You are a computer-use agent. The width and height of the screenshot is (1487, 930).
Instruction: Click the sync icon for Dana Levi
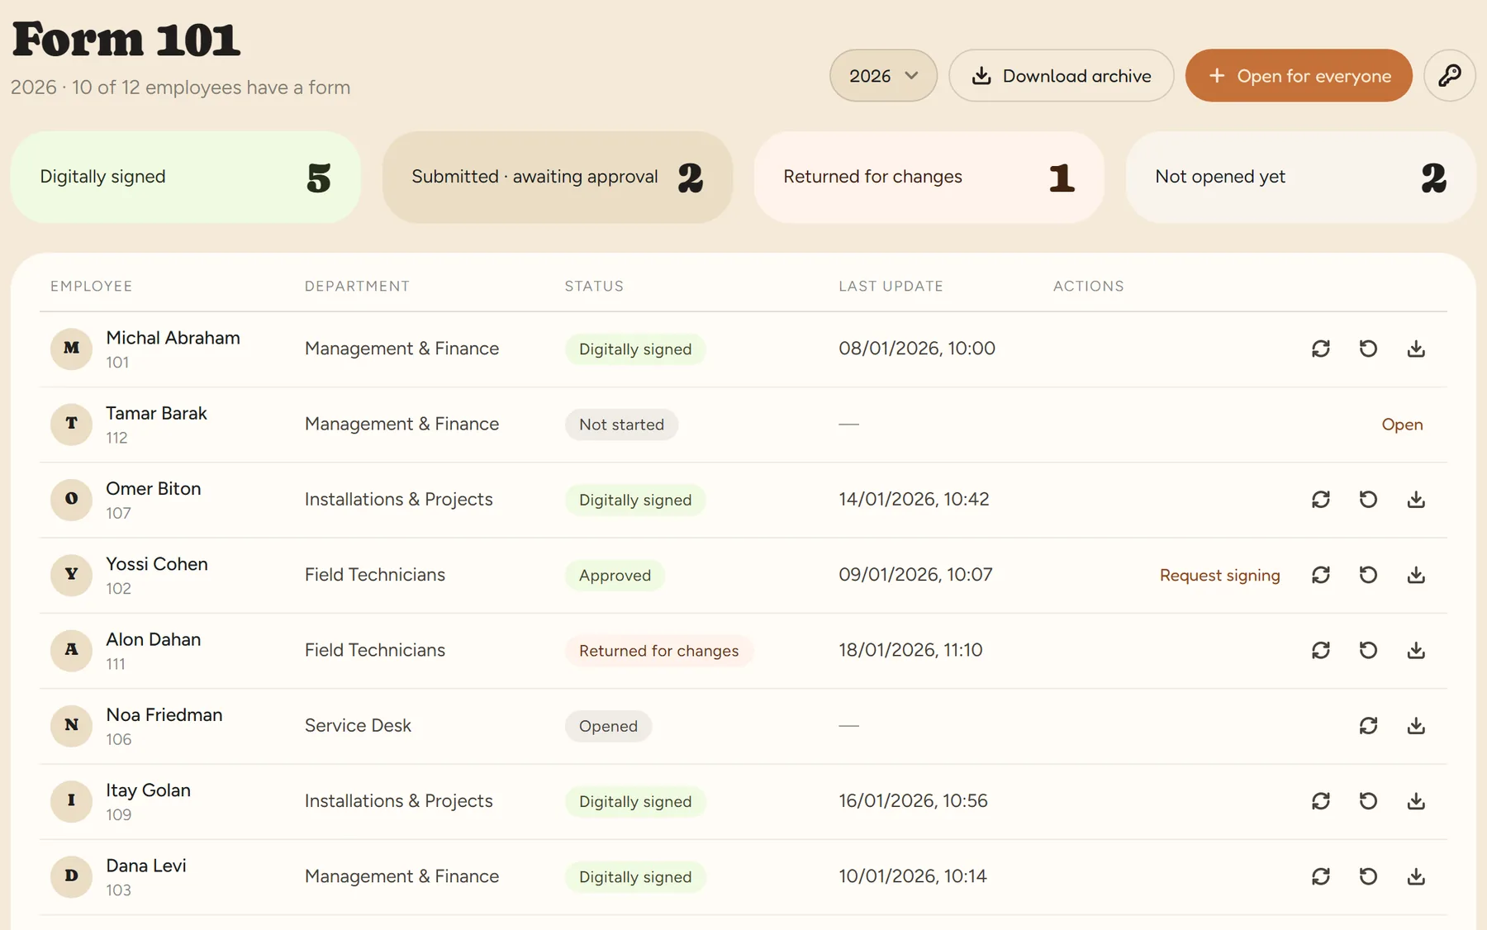coord(1321,876)
